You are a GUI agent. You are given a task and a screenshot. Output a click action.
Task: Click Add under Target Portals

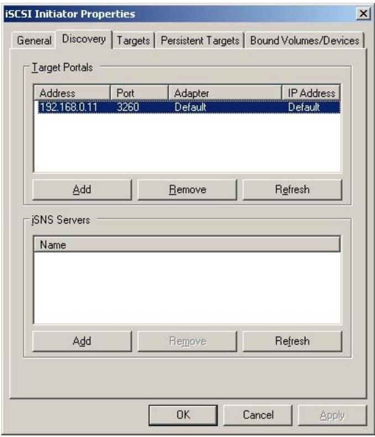[x=82, y=190]
